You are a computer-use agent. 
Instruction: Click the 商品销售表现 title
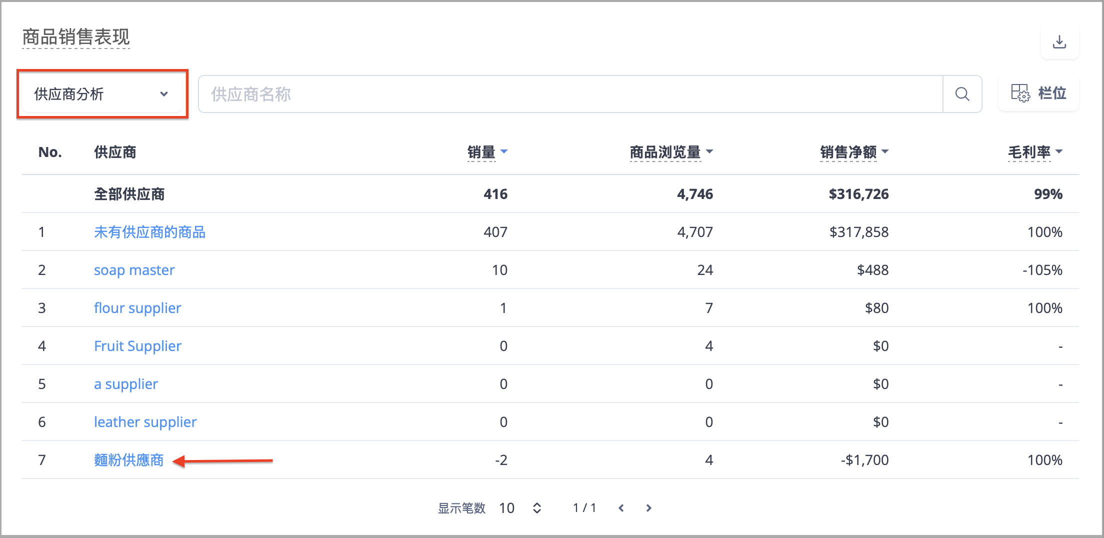(76, 37)
